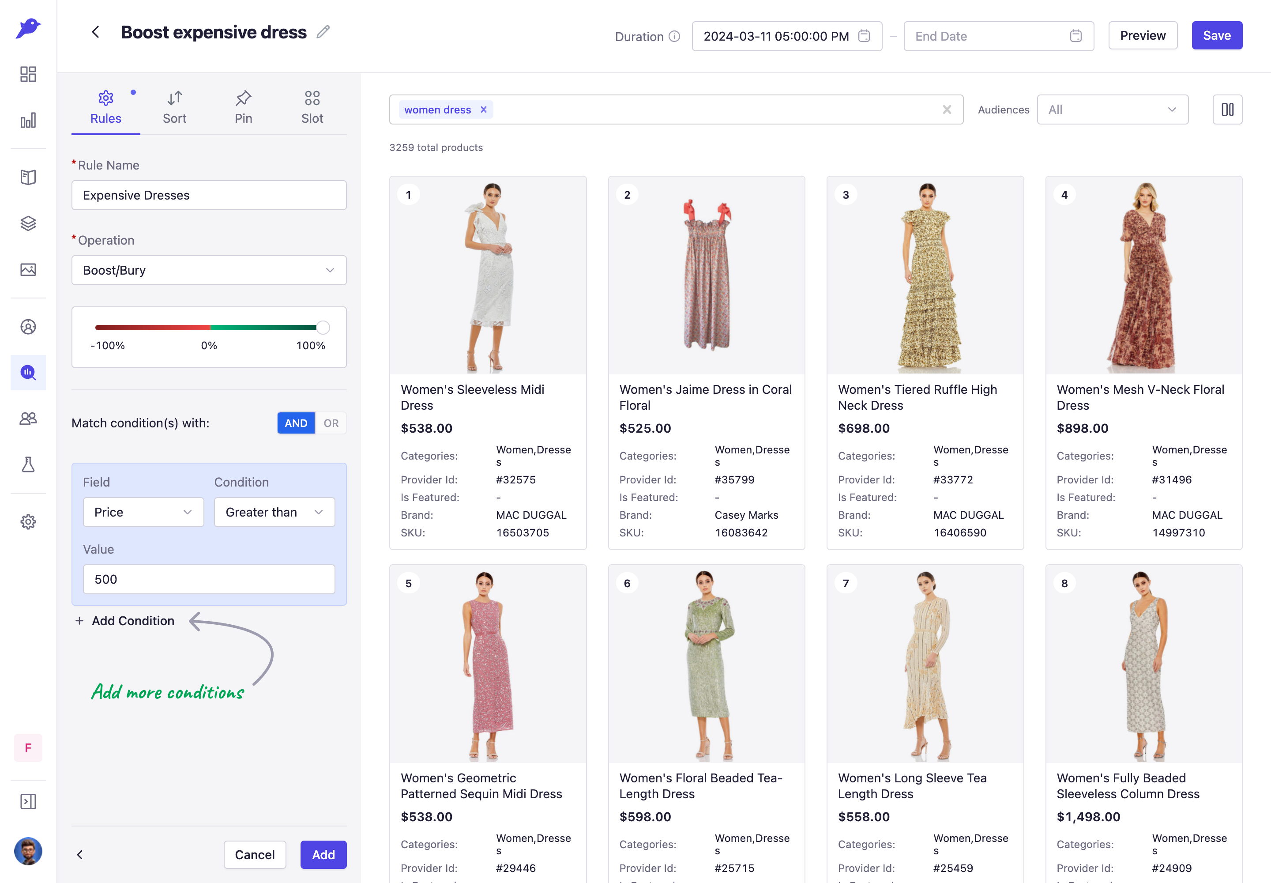Clear the search field with the X
1271x883 pixels.
[947, 109]
